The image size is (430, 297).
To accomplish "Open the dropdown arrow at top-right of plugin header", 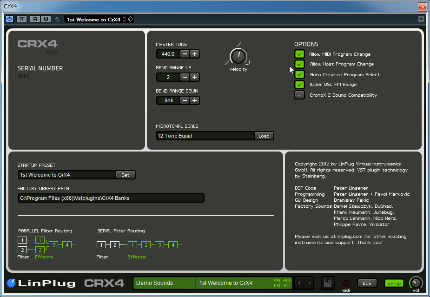I will point(421,19).
